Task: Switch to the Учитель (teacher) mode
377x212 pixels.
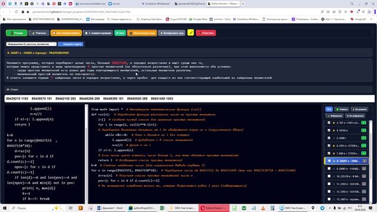Action: tap(39, 33)
